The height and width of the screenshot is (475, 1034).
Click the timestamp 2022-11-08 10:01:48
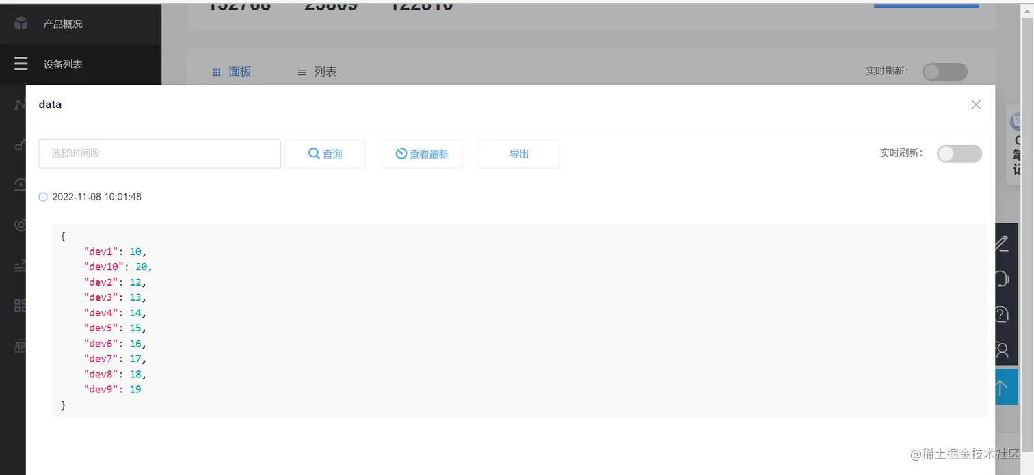pyautogui.click(x=97, y=197)
